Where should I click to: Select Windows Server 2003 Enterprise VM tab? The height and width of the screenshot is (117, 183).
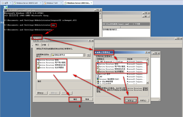click(x=78, y=3)
